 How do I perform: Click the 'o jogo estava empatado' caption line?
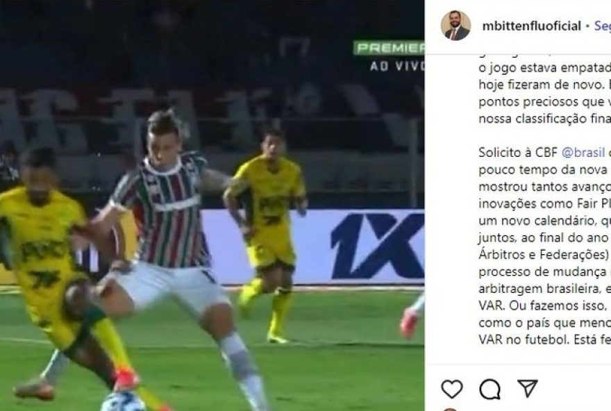(545, 68)
